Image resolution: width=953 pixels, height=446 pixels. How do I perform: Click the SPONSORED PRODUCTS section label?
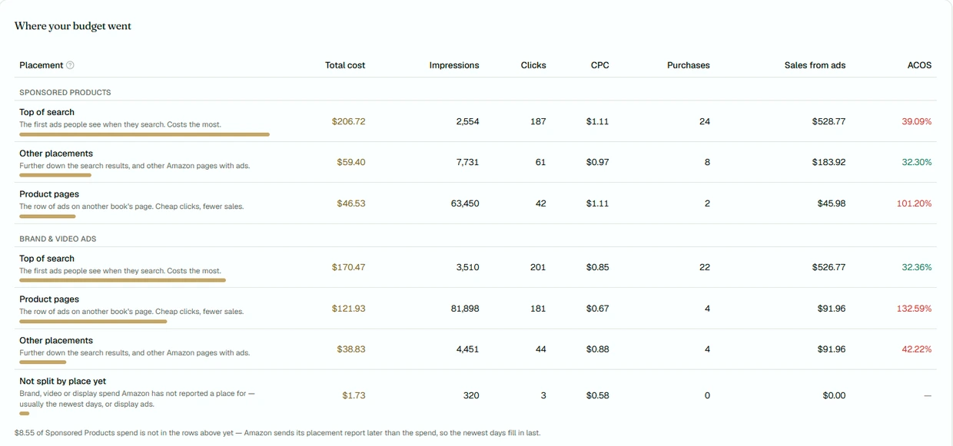[65, 92]
